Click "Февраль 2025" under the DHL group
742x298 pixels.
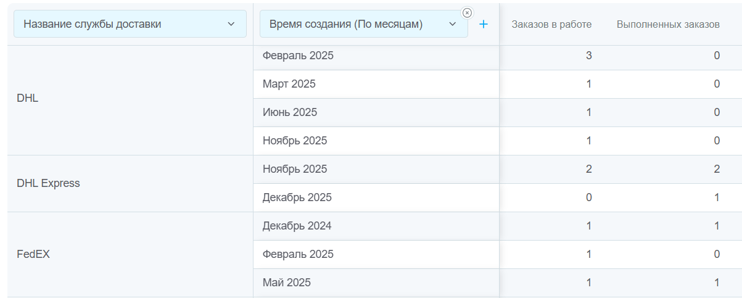pos(298,56)
